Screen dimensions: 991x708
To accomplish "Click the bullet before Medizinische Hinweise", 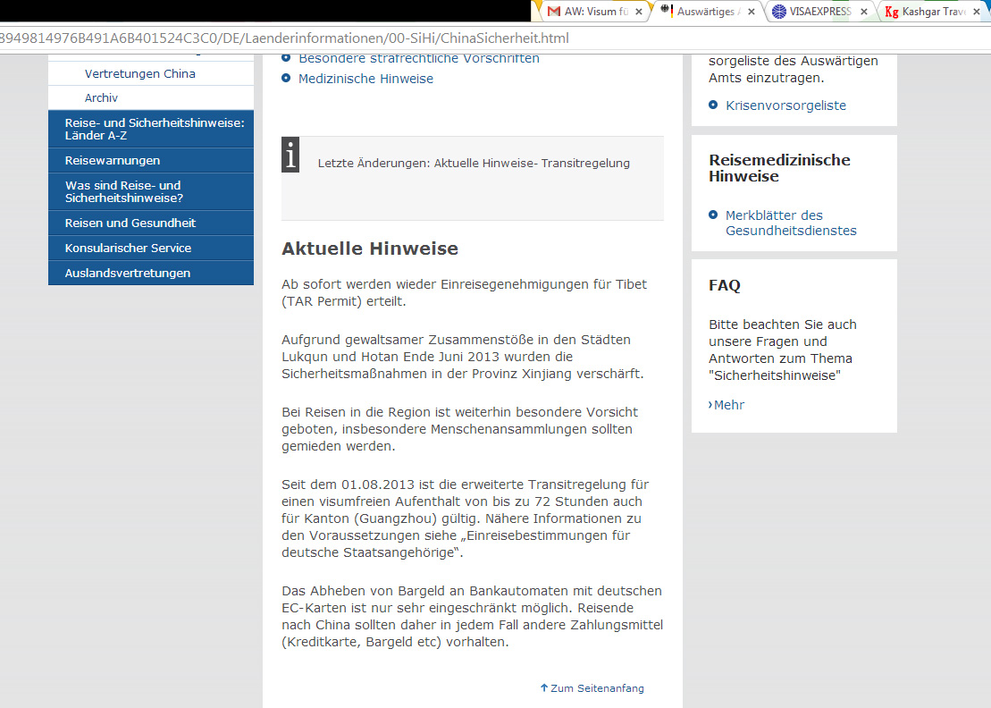I will click(x=286, y=79).
